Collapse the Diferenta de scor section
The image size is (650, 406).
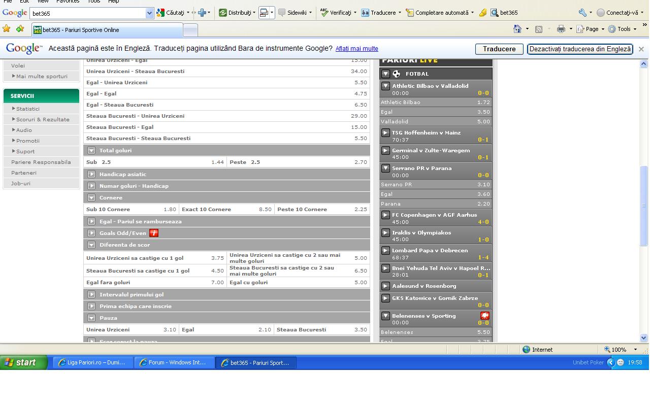coord(91,245)
